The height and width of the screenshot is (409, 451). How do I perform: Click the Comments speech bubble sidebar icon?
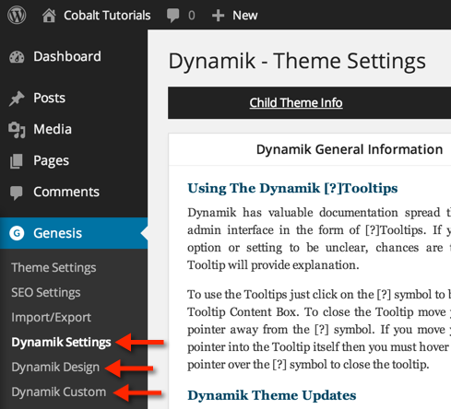coord(17,193)
